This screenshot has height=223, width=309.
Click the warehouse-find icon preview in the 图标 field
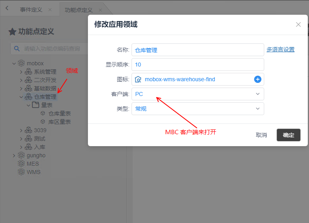pos(138,79)
